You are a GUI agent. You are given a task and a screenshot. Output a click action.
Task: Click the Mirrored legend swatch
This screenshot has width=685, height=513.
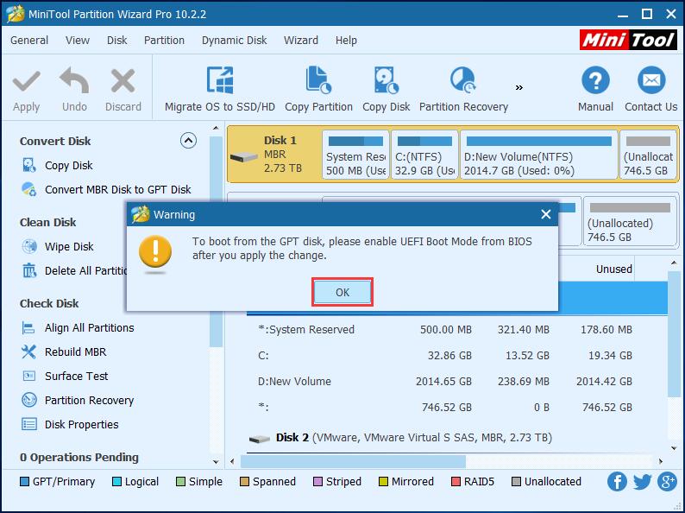pyautogui.click(x=383, y=482)
